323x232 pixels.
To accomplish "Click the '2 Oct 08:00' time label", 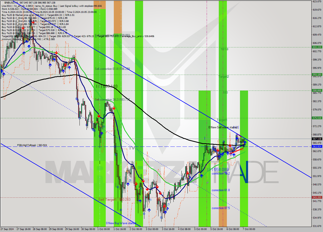I will pos(136,229).
